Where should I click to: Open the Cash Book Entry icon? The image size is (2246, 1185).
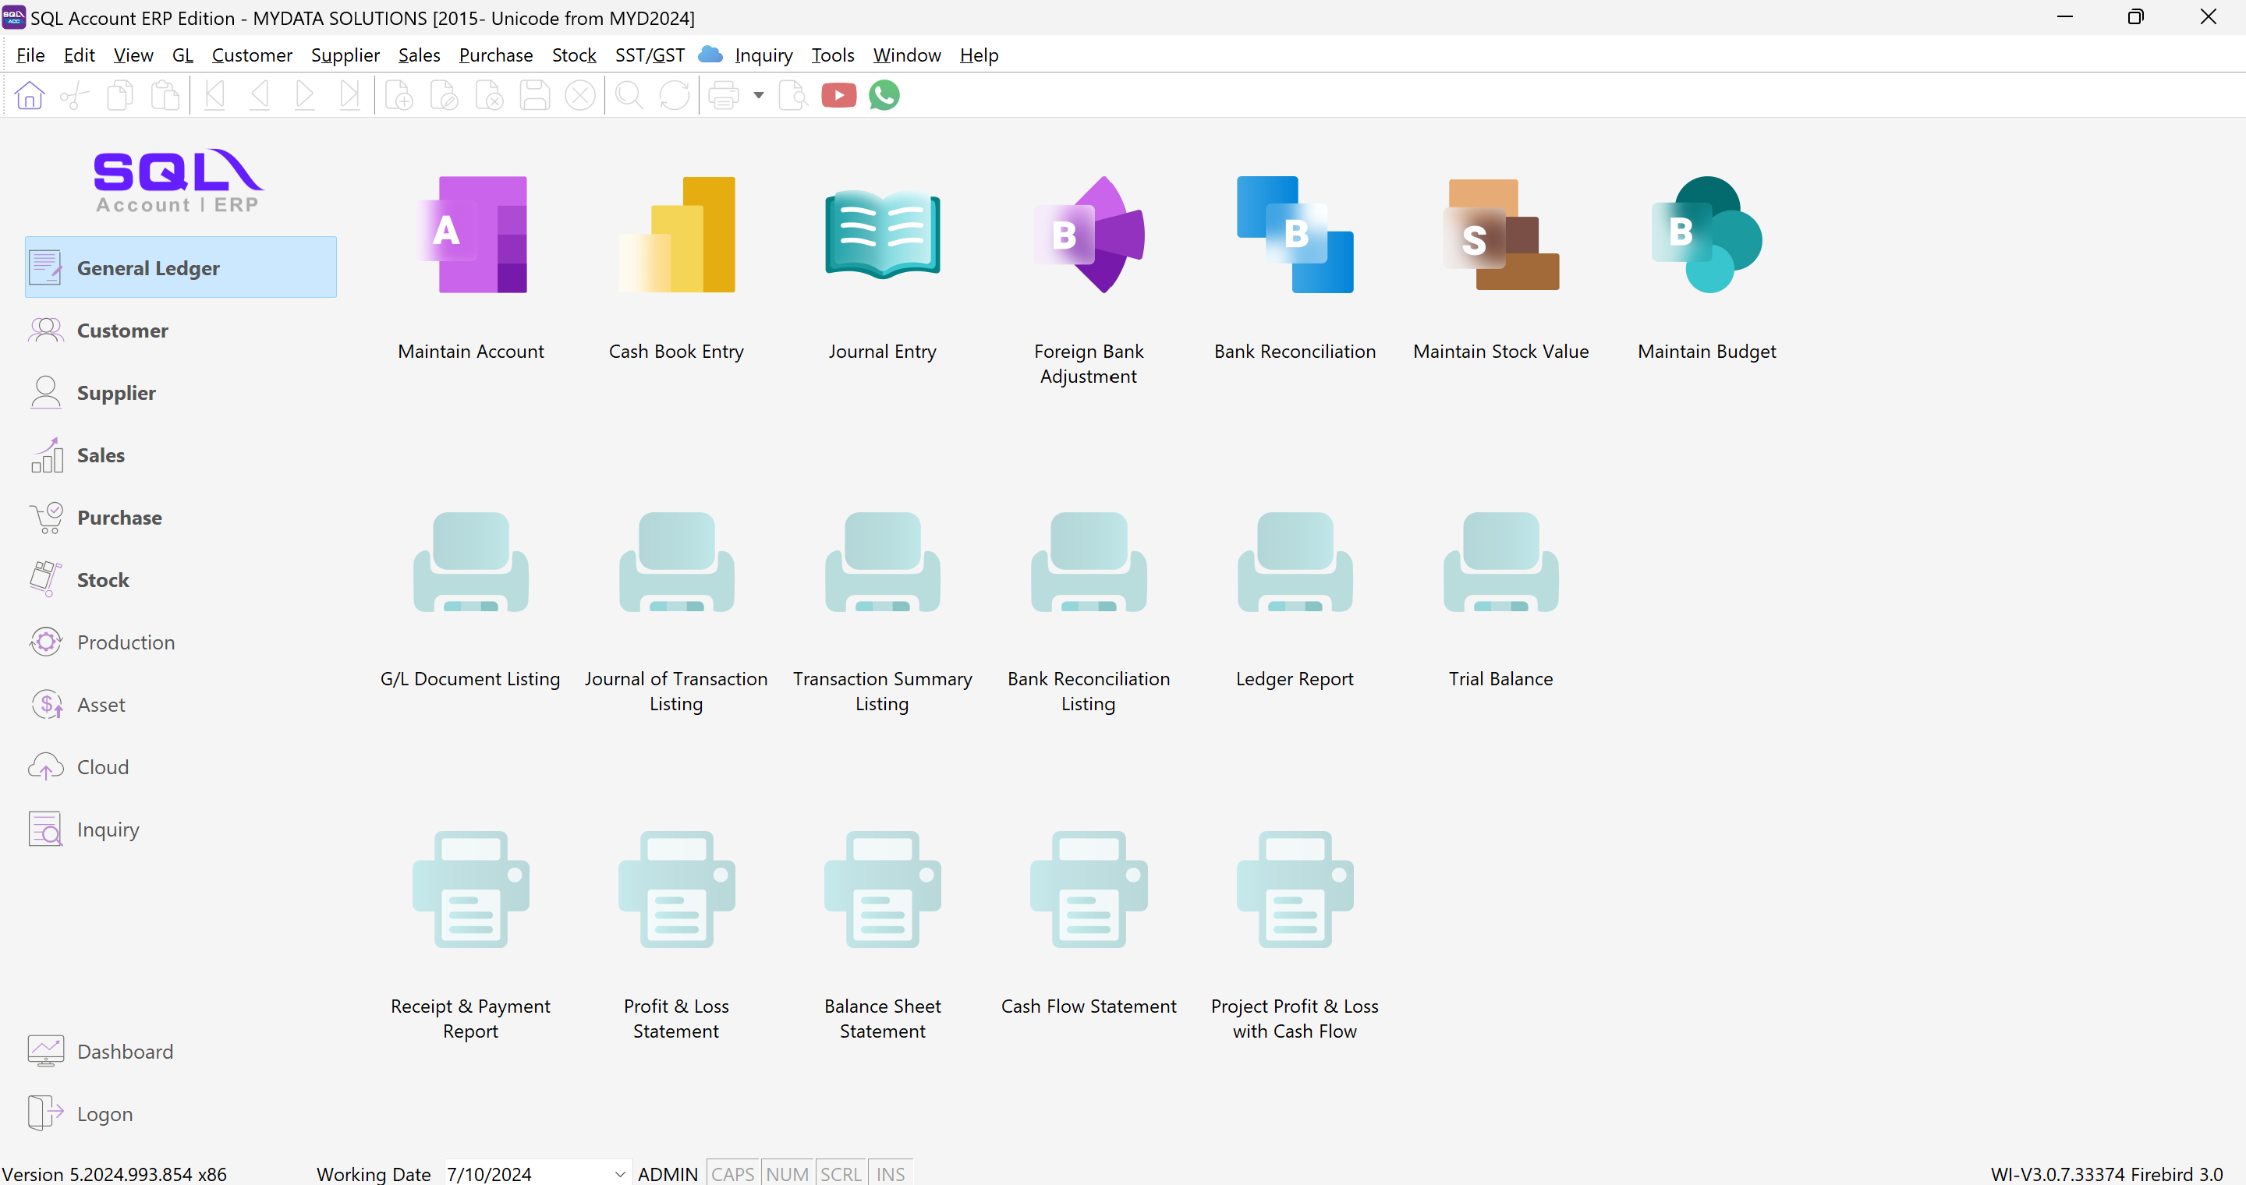point(677,235)
